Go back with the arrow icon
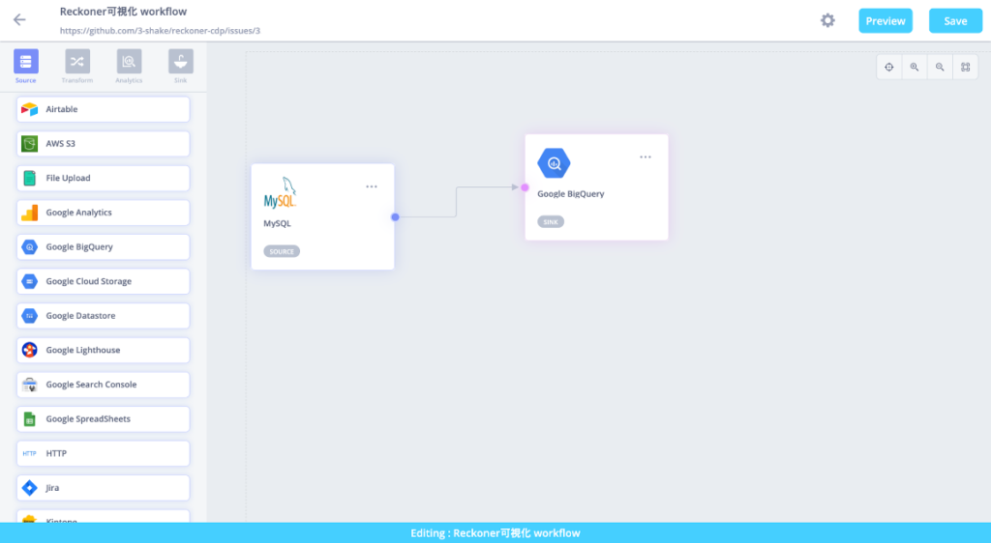Viewport: 991px width, 543px height. pyautogui.click(x=19, y=20)
